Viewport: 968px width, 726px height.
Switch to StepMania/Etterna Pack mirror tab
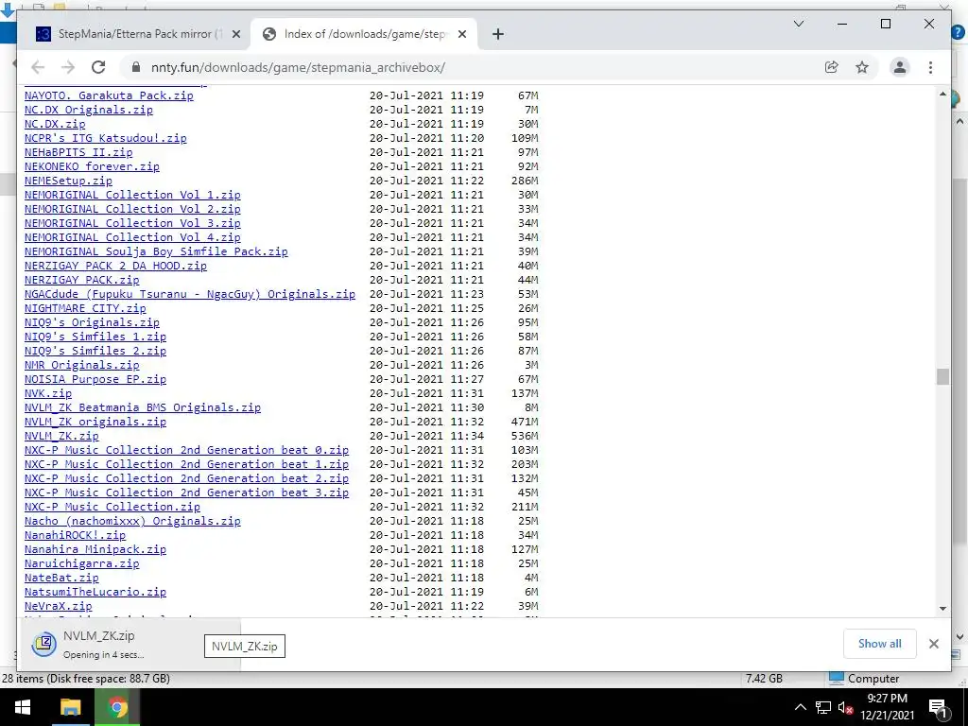click(x=138, y=35)
